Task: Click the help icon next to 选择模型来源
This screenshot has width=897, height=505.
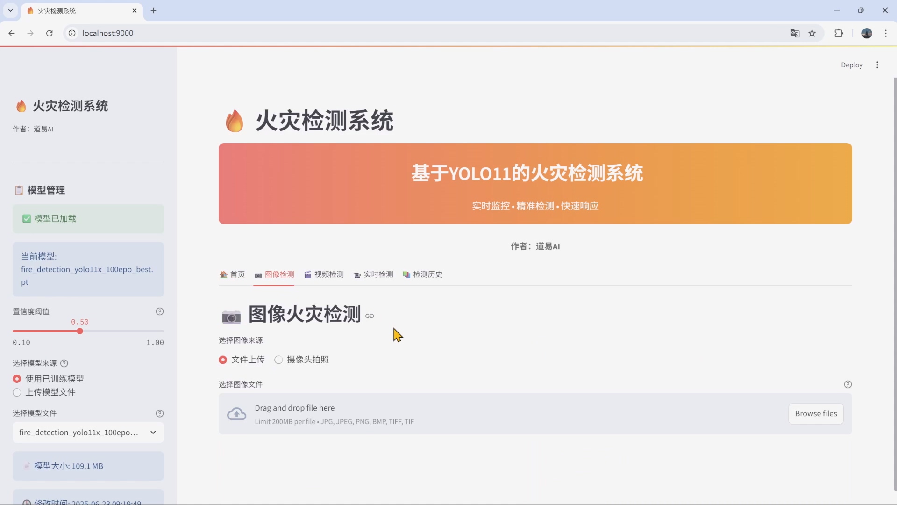Action: click(x=64, y=363)
